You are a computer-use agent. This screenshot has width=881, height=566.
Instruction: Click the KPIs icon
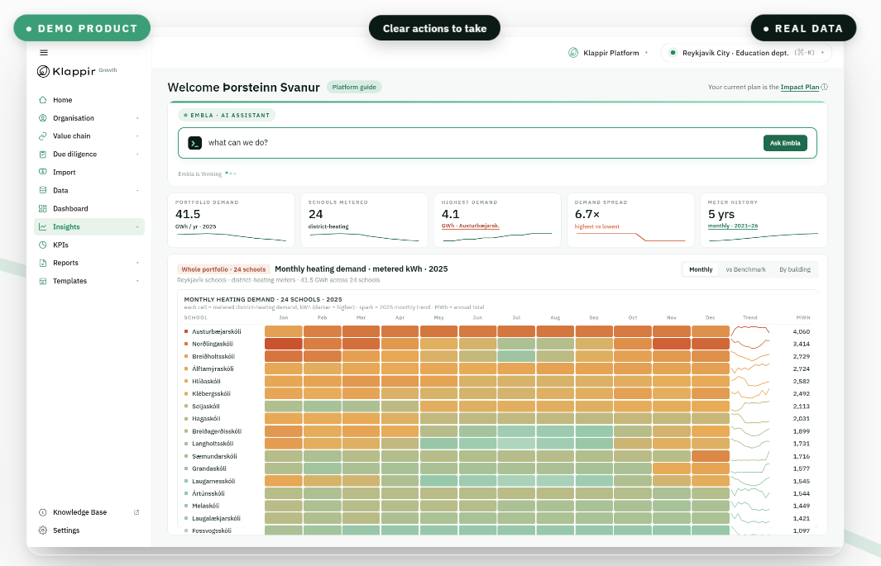click(x=43, y=245)
